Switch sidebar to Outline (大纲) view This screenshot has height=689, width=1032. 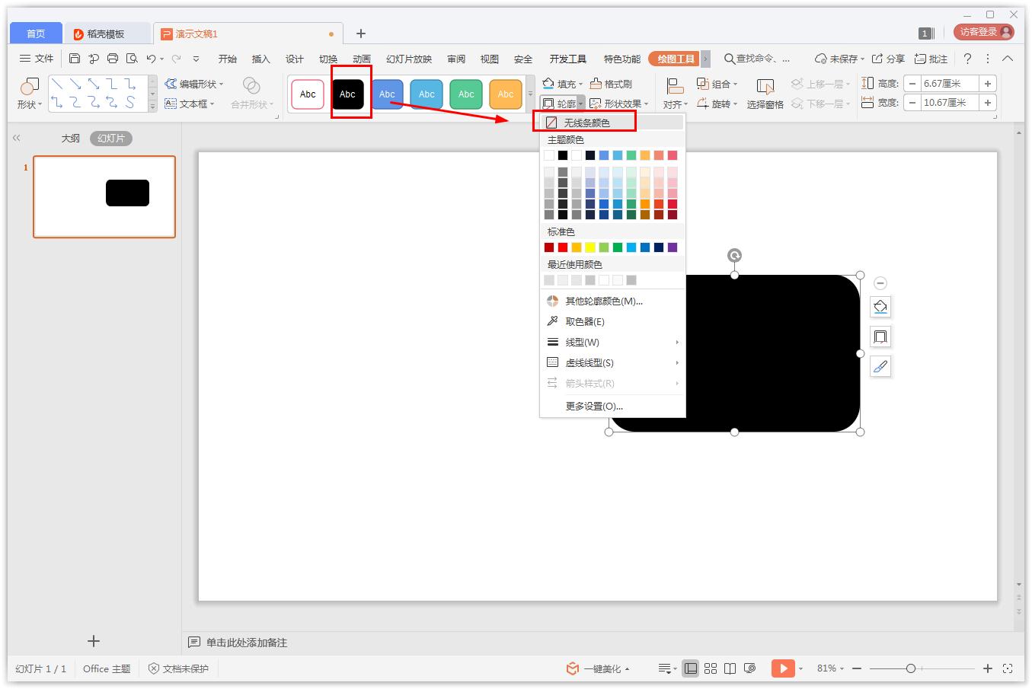70,139
